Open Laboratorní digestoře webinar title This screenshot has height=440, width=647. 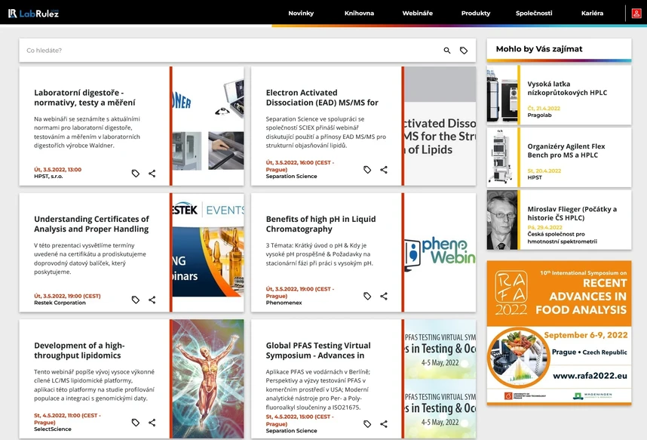[84, 97]
